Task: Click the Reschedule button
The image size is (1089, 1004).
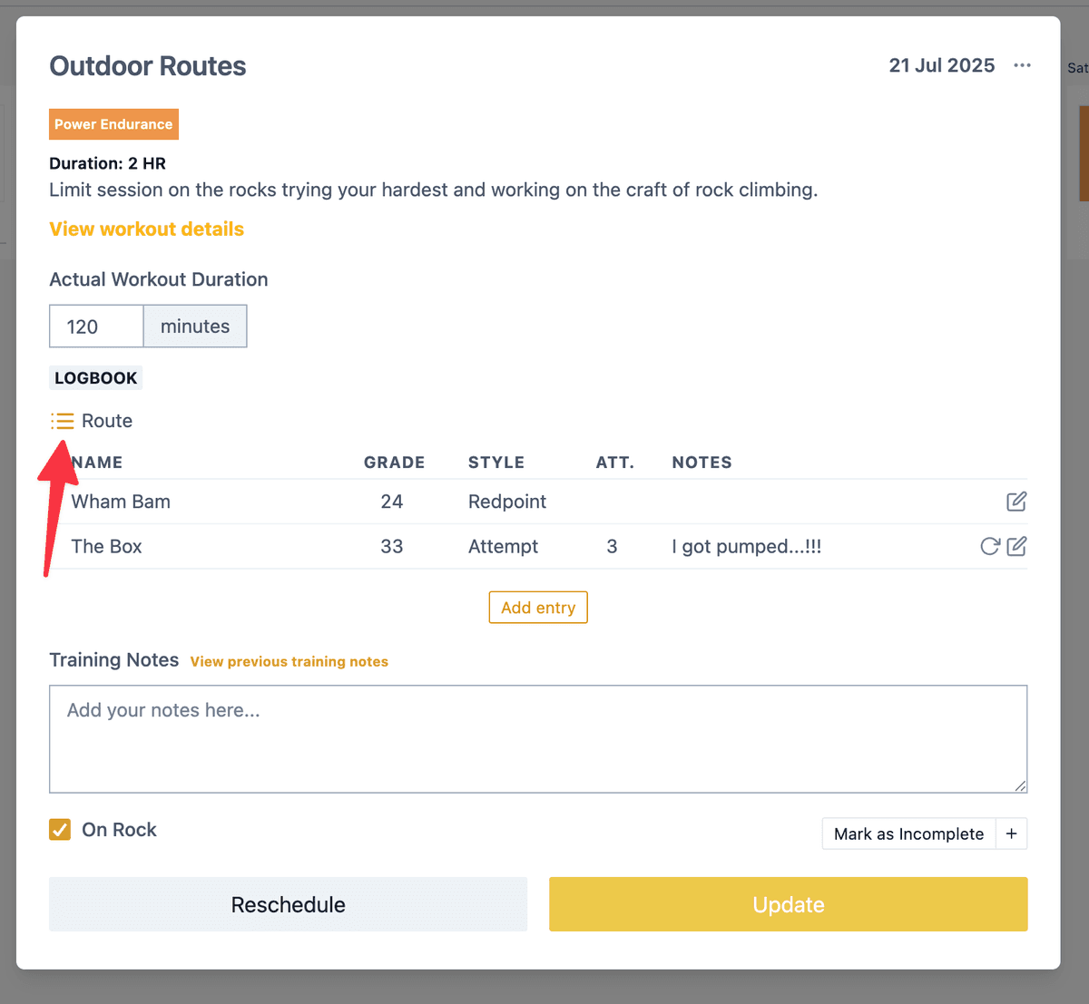Action: click(288, 904)
